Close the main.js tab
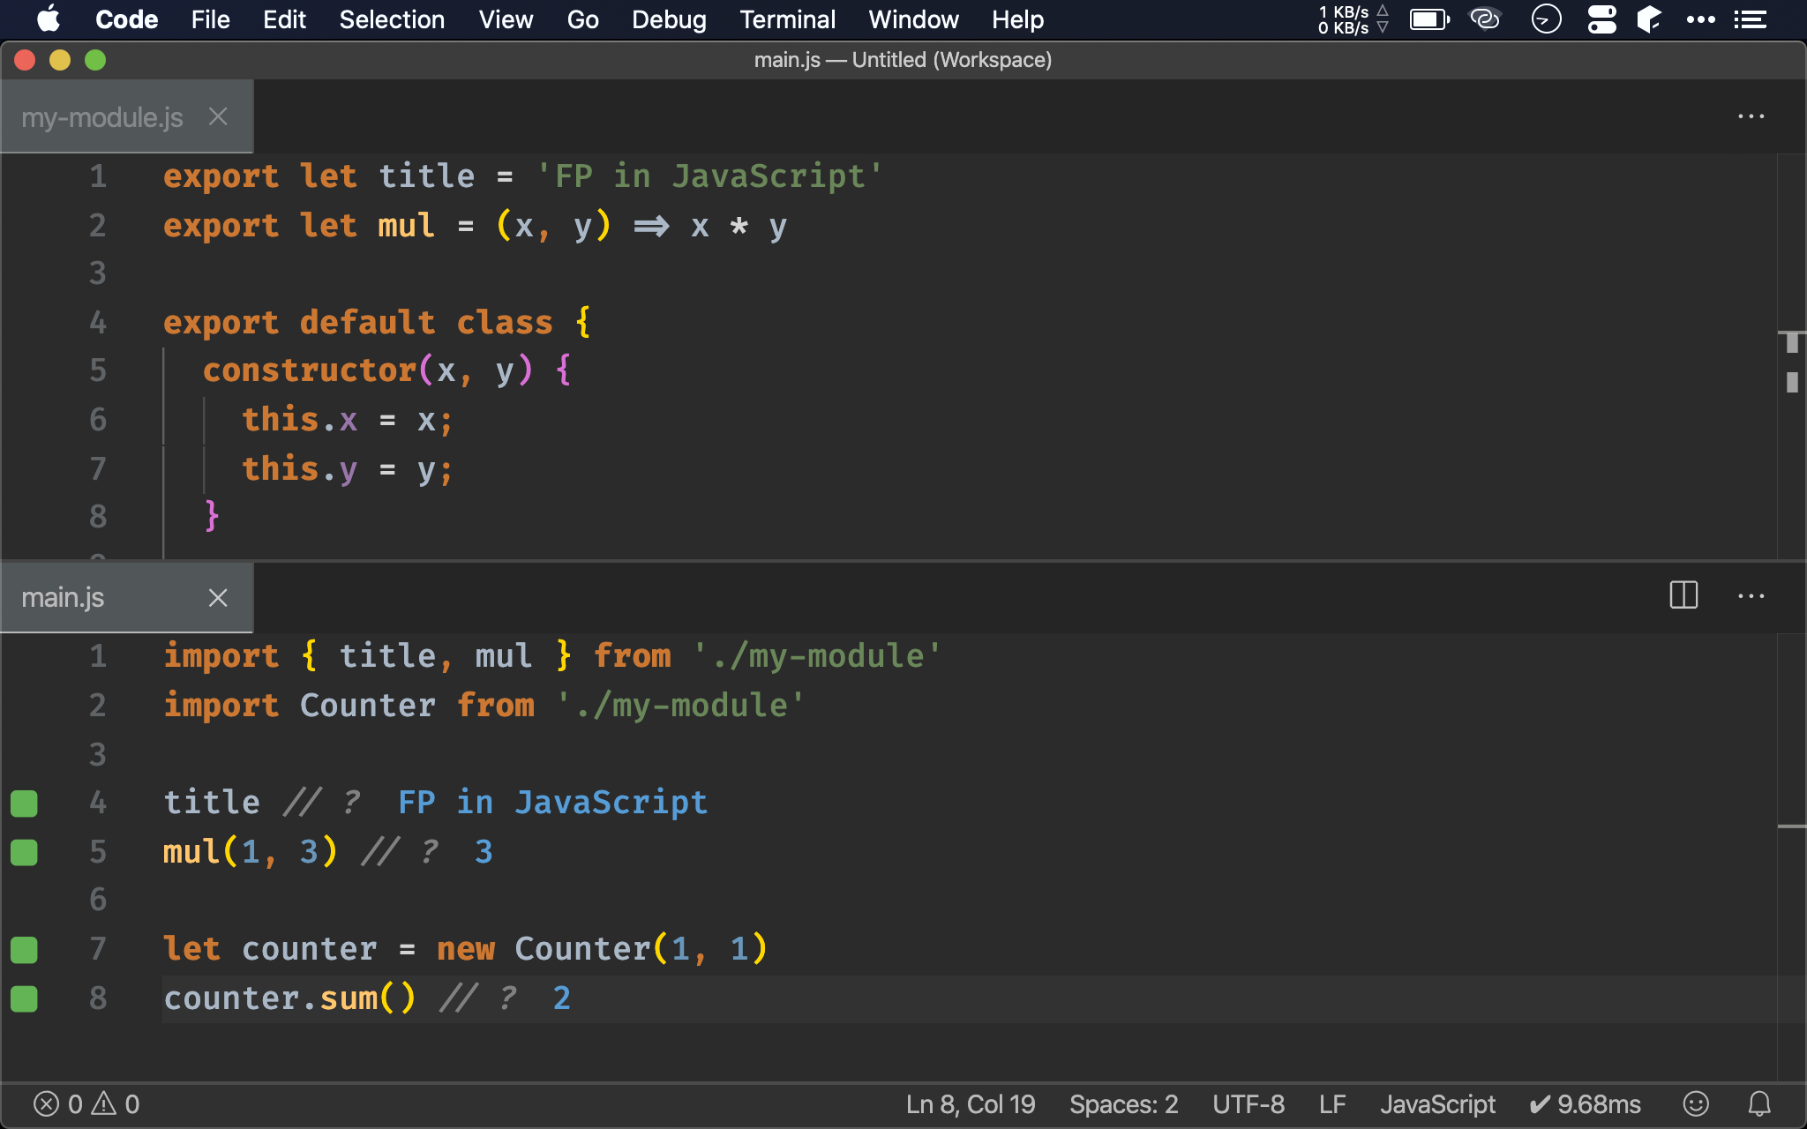 (x=218, y=597)
